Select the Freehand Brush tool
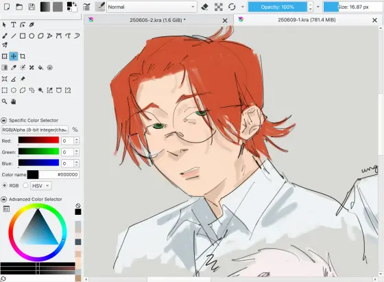This screenshot has height=282, width=384. (x=4, y=36)
